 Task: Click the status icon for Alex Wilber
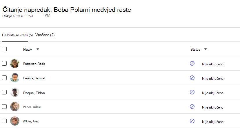tap(192, 121)
